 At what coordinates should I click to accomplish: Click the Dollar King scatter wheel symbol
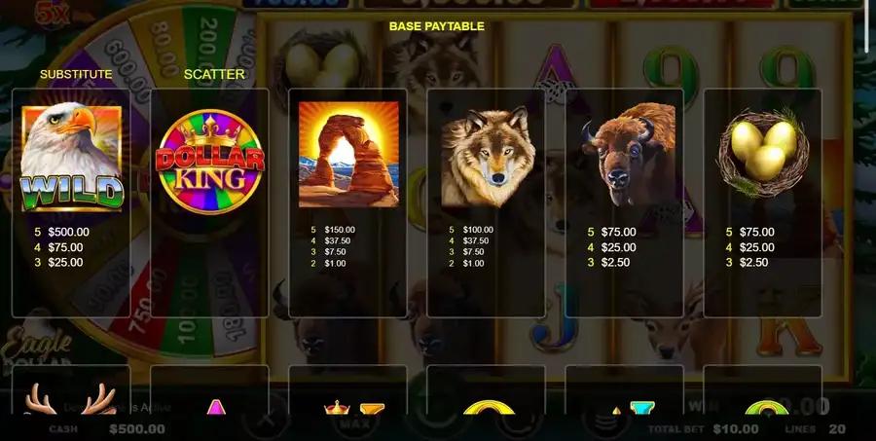pos(210,162)
